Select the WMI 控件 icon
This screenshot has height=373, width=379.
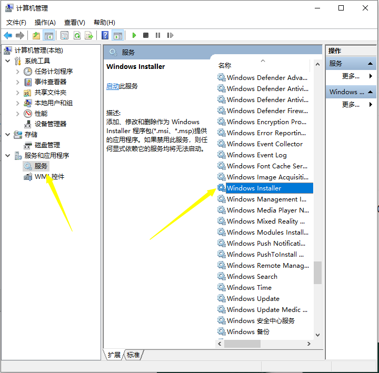tap(28, 177)
